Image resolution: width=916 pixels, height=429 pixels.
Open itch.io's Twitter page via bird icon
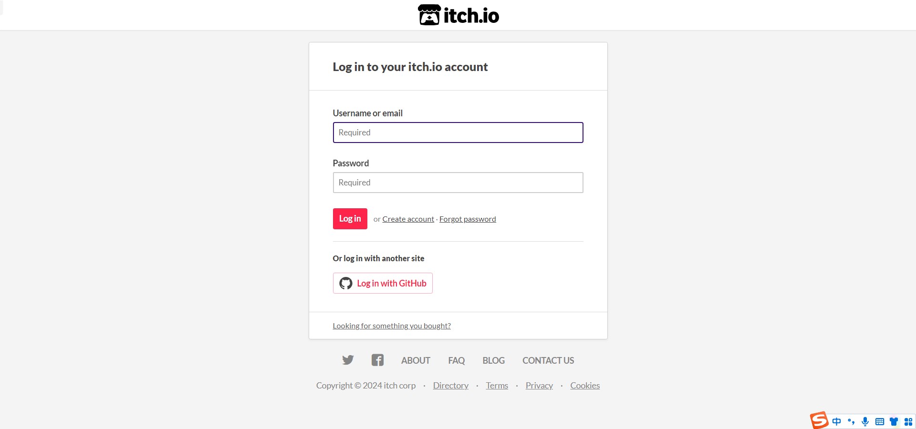(x=348, y=360)
